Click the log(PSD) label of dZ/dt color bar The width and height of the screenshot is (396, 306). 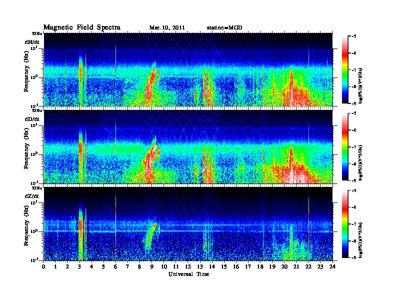(x=360, y=240)
